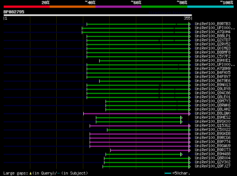Click the white query sequence bar

coord(98,15)
